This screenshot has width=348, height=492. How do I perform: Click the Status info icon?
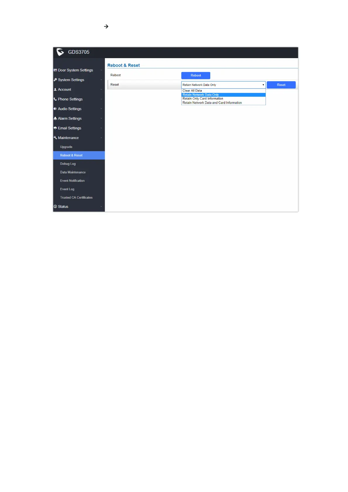pos(55,207)
